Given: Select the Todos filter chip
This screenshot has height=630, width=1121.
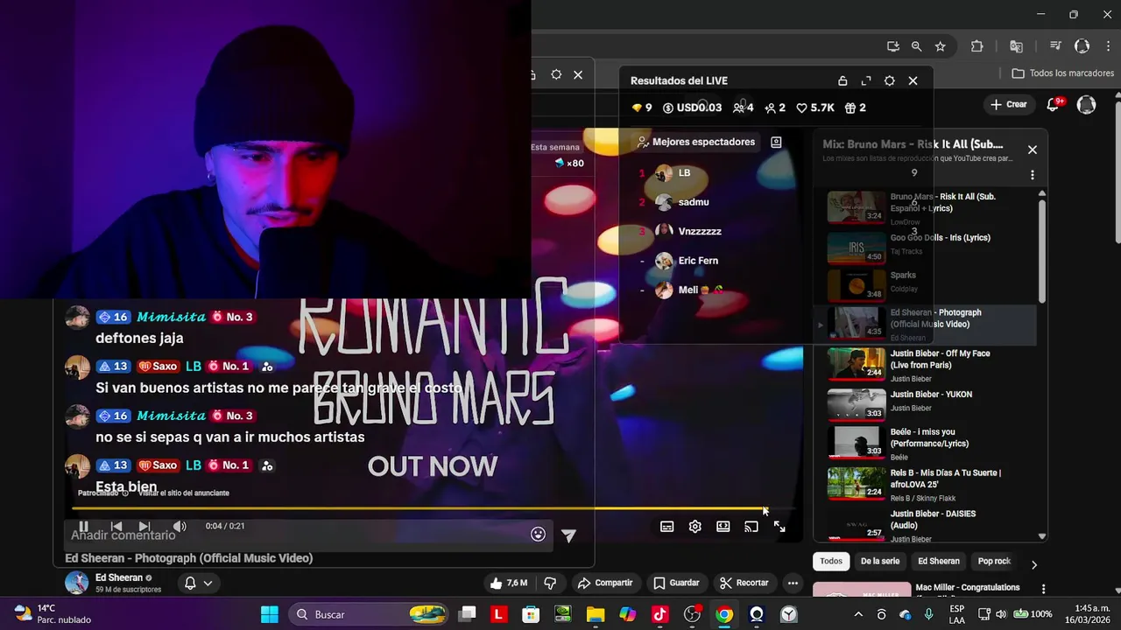Looking at the screenshot, I should [x=831, y=561].
